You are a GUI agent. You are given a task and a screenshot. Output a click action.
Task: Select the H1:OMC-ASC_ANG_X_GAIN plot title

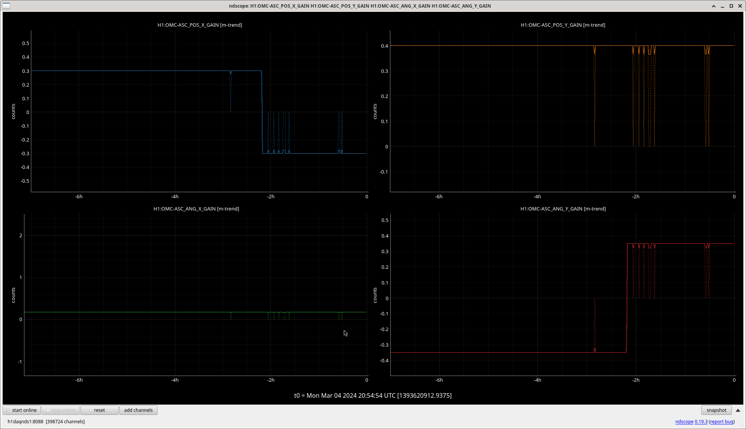pyautogui.click(x=196, y=209)
